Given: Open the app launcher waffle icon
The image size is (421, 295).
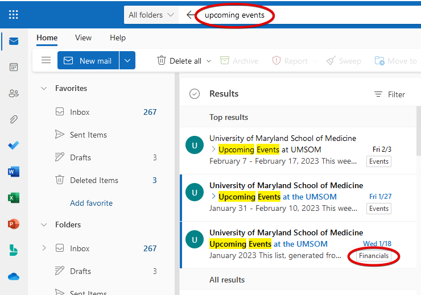Looking at the screenshot, I should coord(14,15).
